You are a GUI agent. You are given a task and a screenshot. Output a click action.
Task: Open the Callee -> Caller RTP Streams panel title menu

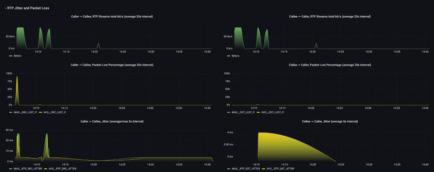330,17
